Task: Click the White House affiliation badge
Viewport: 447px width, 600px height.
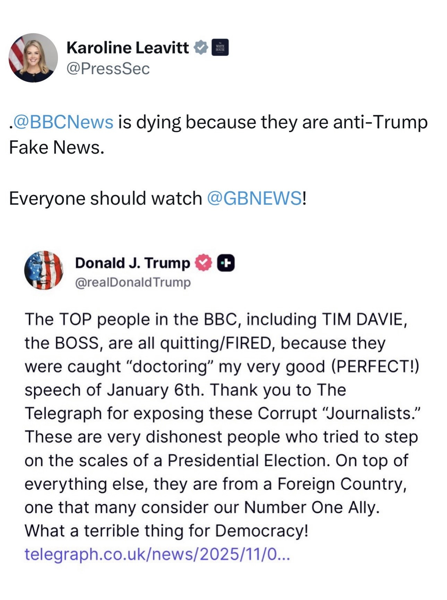Action: point(220,48)
